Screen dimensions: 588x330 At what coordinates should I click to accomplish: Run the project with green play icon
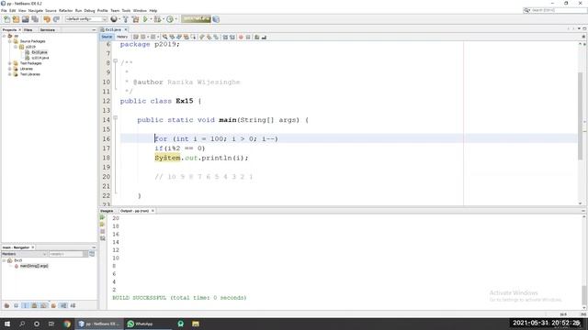coord(145,19)
